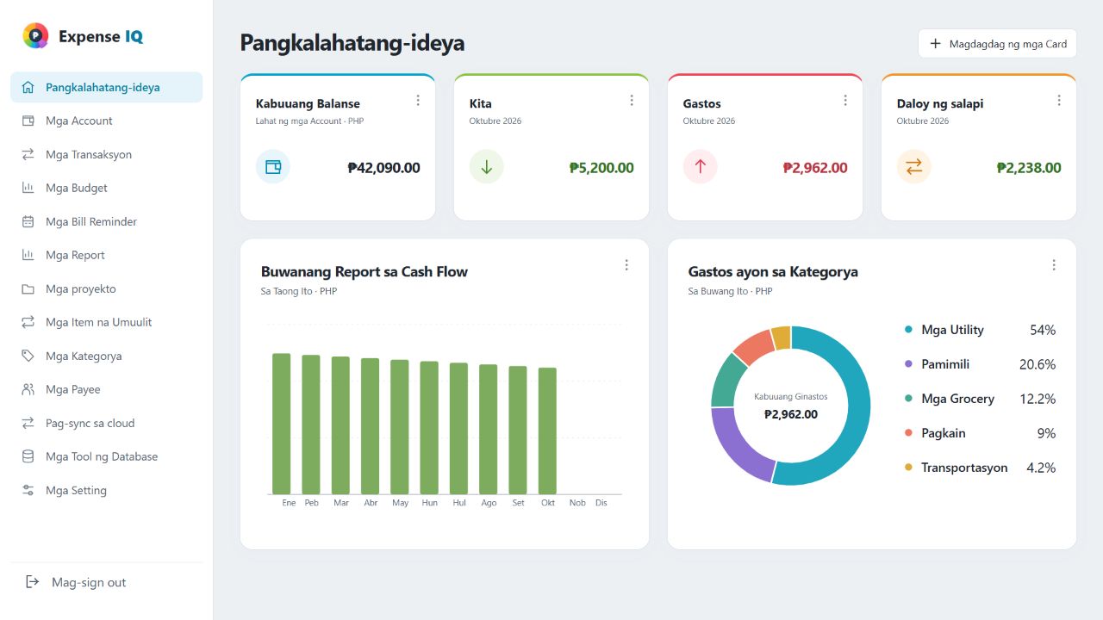This screenshot has height=620, width=1103.
Task: Open Mga Item na Umuulit page
Action: (107, 322)
